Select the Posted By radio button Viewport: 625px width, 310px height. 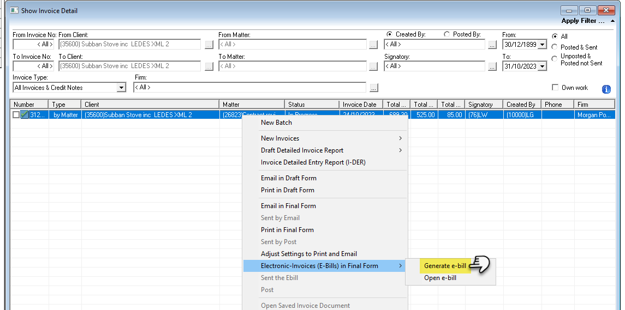[447, 35]
